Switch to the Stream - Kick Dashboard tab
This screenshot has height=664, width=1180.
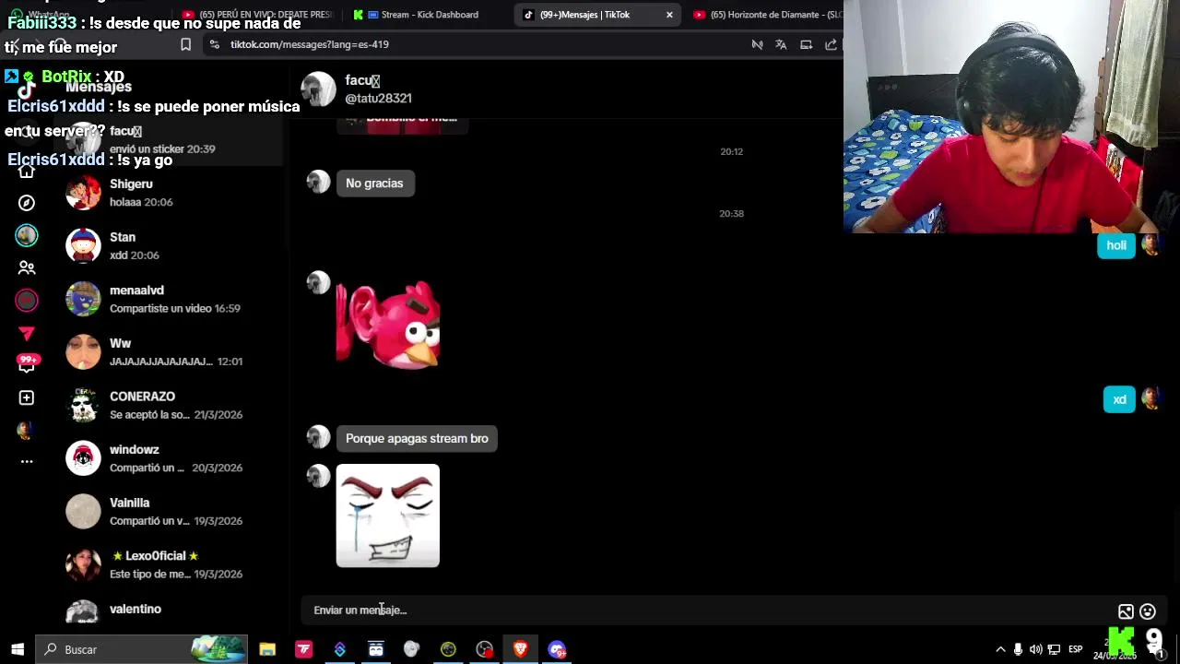(x=430, y=15)
